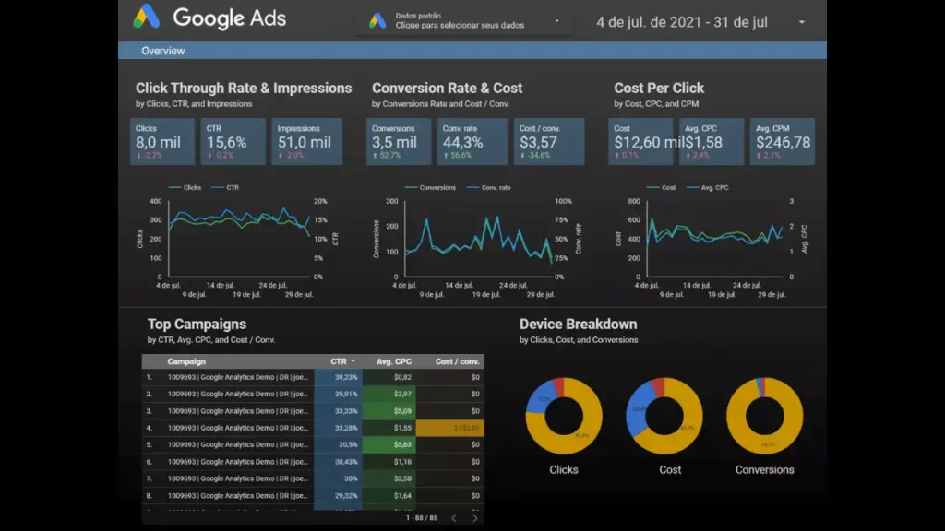The height and width of the screenshot is (531, 945).
Task: Select campaign row 6 with CTR 30,43%
Action: point(313,462)
